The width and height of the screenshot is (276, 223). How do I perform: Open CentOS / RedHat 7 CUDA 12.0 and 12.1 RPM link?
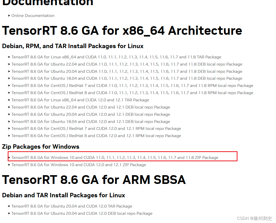[x=96, y=129]
